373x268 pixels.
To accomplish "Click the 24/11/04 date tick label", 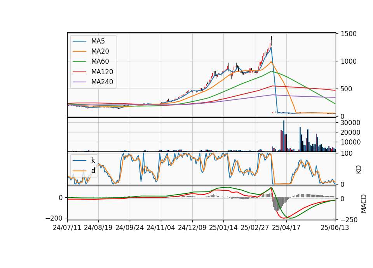I will click(x=161, y=228).
